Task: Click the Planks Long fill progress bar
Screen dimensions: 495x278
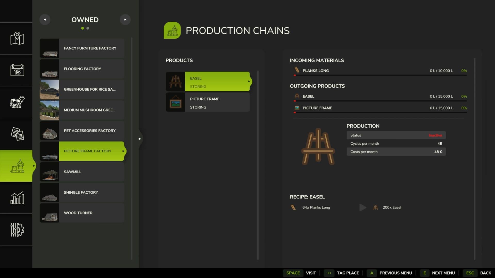Action: [x=381, y=75]
